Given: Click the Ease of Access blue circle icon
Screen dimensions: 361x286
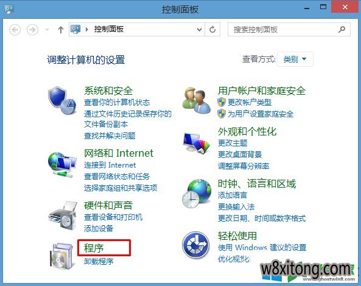Looking at the screenshot, I should pos(196,245).
